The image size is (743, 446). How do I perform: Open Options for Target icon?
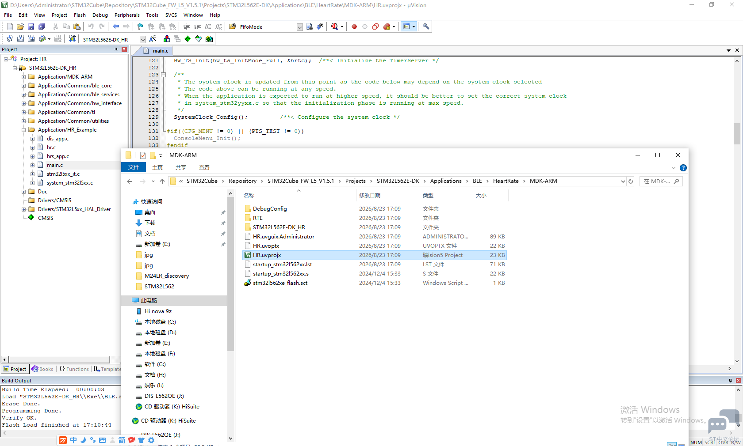pyautogui.click(x=153, y=39)
